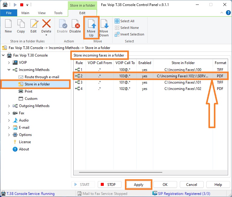Click the Audio music note icon

pyautogui.click(x=15, y=120)
